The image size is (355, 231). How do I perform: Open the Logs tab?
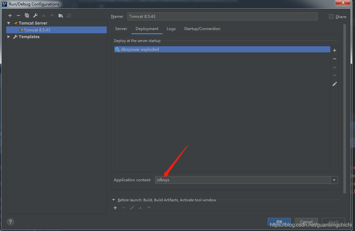171,29
